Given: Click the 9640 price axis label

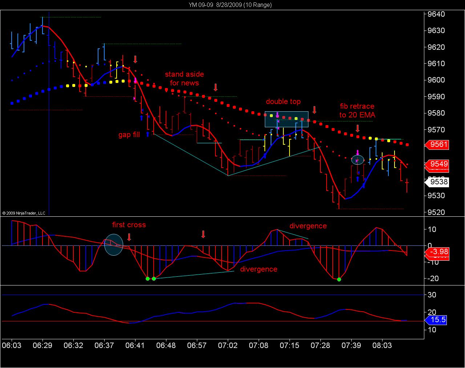Looking at the screenshot, I should [436, 14].
